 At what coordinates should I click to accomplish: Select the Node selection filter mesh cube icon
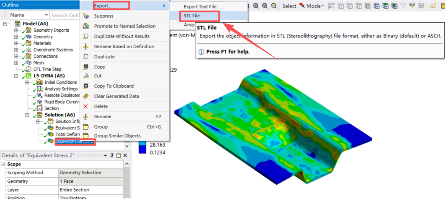tap(376, 6)
